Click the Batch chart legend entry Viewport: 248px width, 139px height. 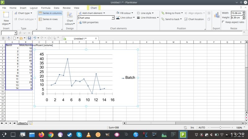point(128,78)
